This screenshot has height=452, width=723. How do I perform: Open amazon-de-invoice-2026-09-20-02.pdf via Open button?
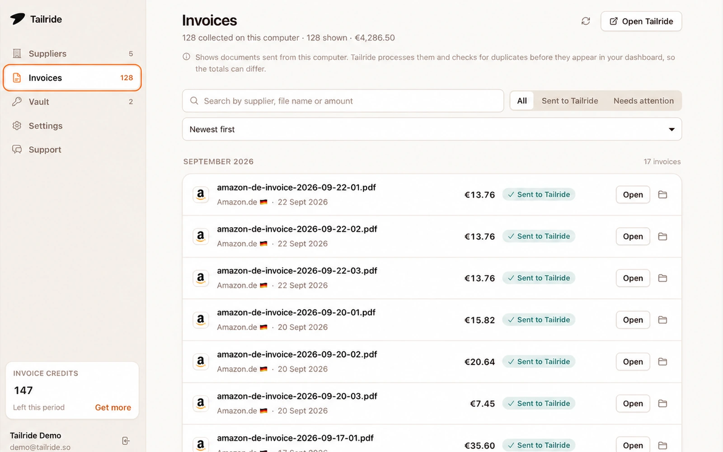coord(633,362)
